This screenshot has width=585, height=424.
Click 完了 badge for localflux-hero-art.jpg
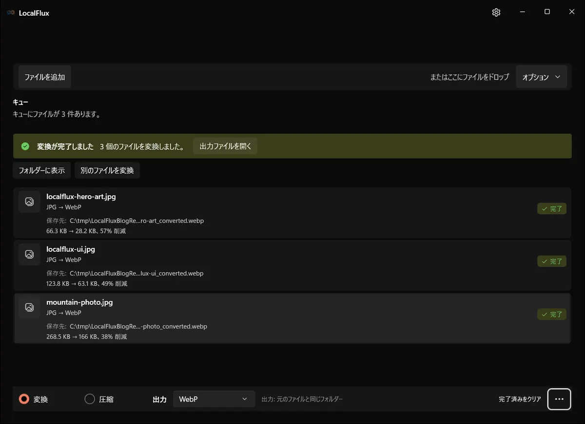point(552,209)
